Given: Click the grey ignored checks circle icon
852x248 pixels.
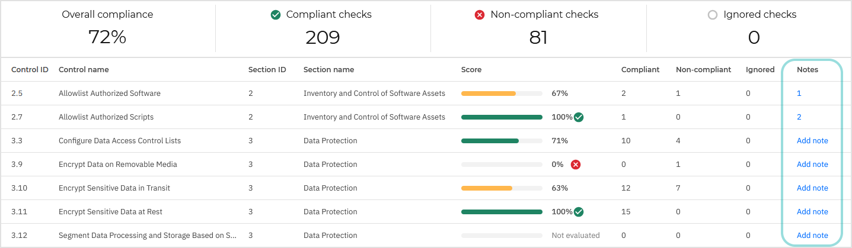Looking at the screenshot, I should pyautogui.click(x=713, y=15).
